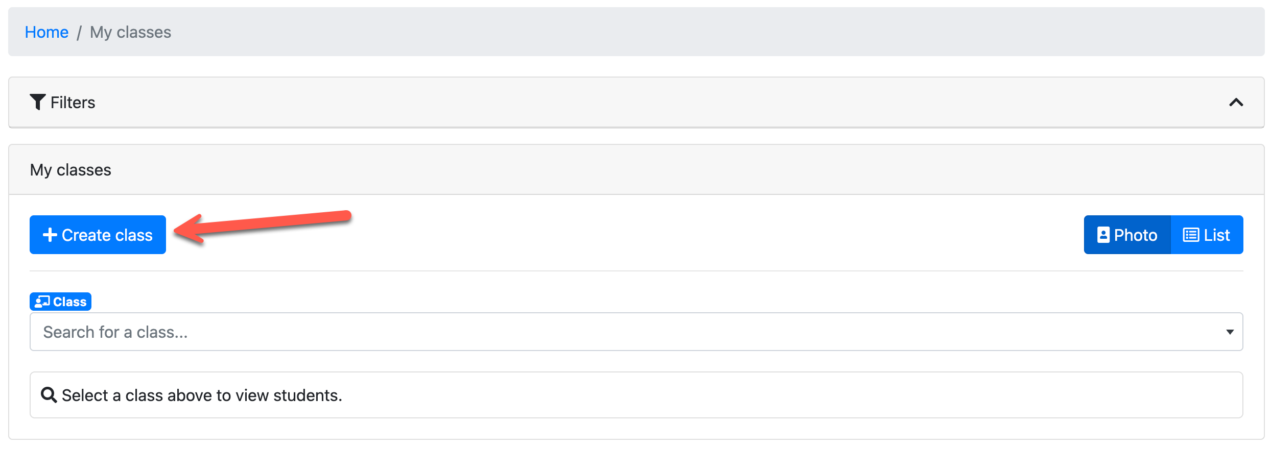The width and height of the screenshot is (1271, 449).
Task: Click the Filters funnel icon
Action: point(37,102)
